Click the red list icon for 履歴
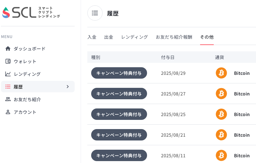This screenshot has height=163, width=256. 8,87
